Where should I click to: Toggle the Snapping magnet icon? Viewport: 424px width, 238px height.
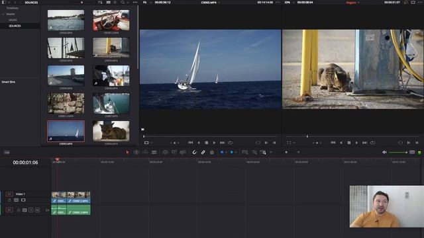(194, 152)
